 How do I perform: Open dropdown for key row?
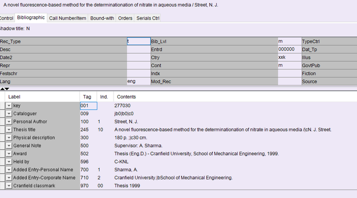[x=8, y=106]
